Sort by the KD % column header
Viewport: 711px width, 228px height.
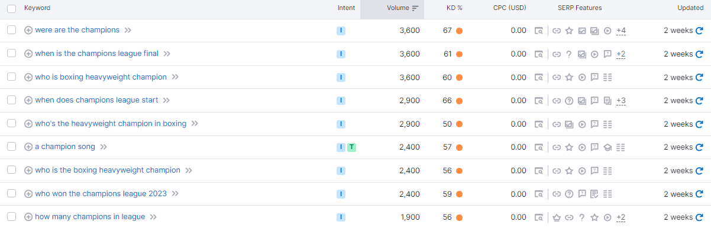(454, 8)
